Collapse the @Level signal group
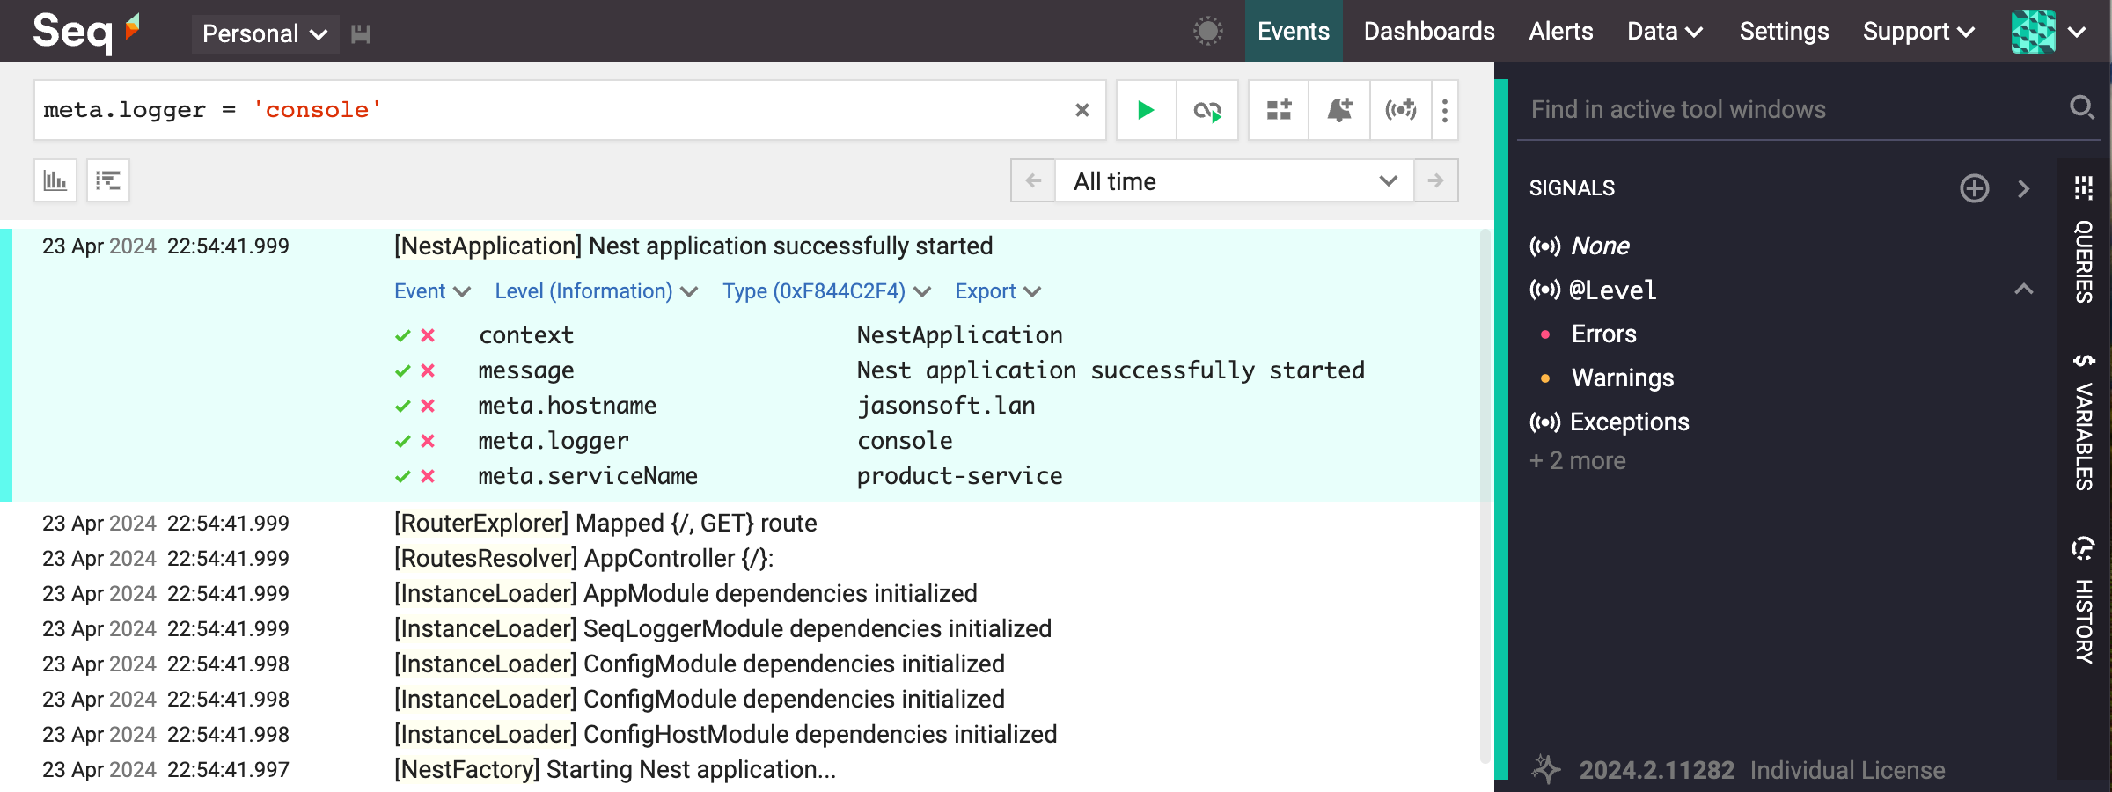This screenshot has height=792, width=2112. (x=2023, y=290)
